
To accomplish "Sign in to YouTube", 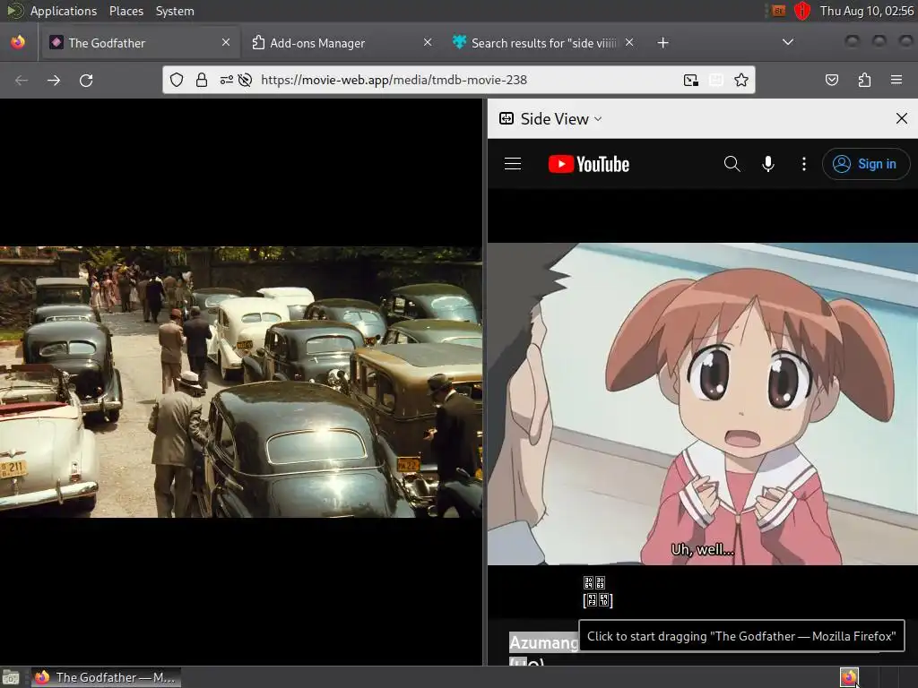I will point(866,164).
